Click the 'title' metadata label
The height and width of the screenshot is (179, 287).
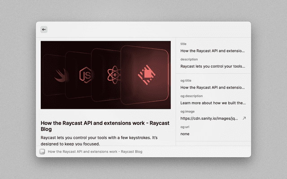(x=183, y=44)
